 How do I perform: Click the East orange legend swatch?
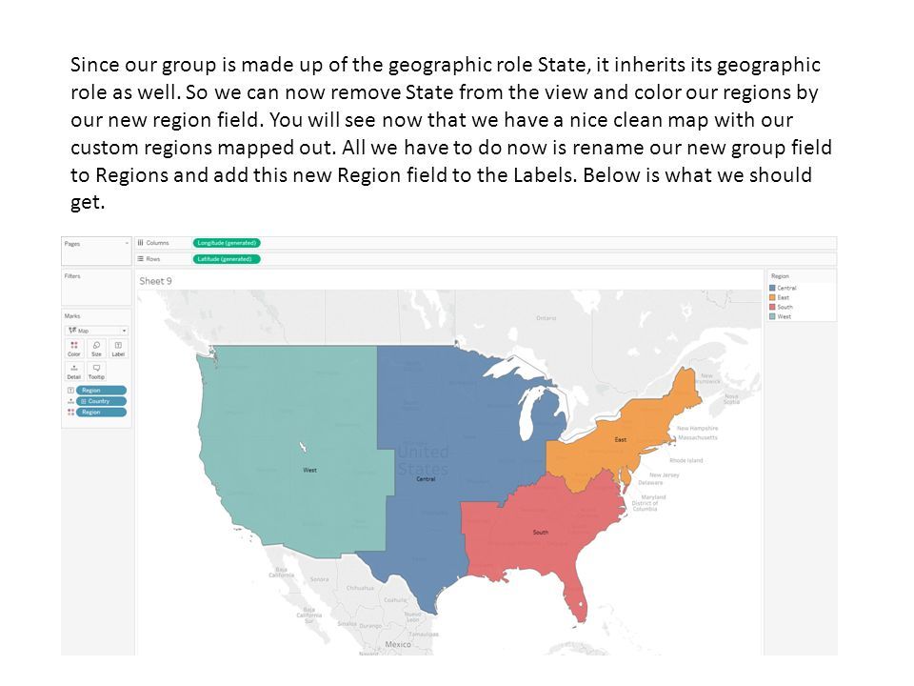[x=772, y=297]
